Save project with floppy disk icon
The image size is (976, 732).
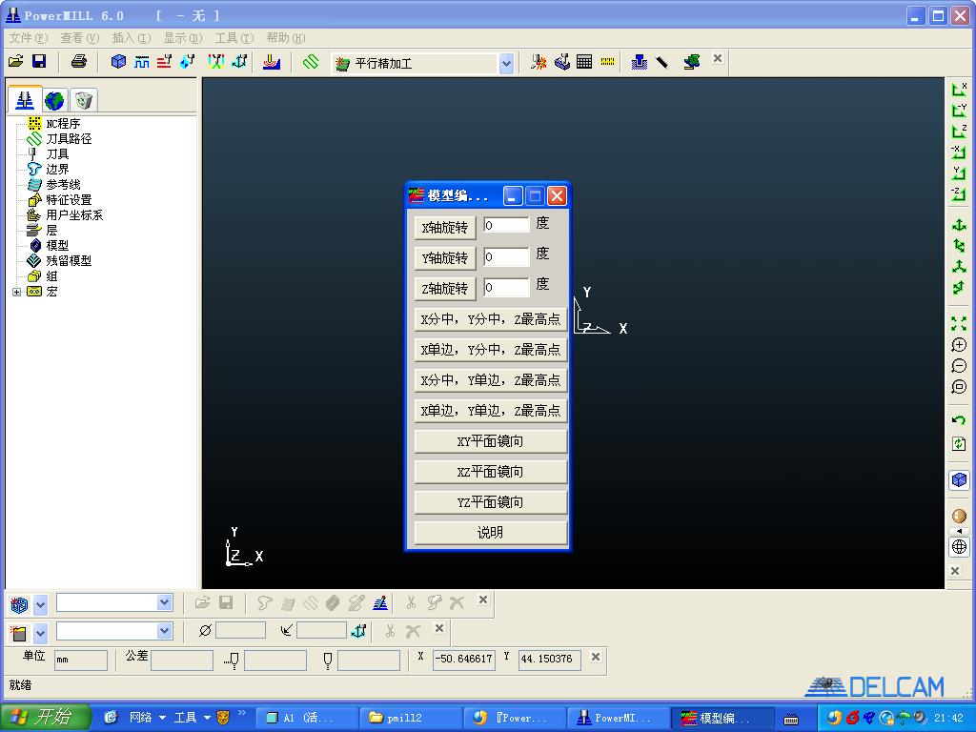pos(39,61)
